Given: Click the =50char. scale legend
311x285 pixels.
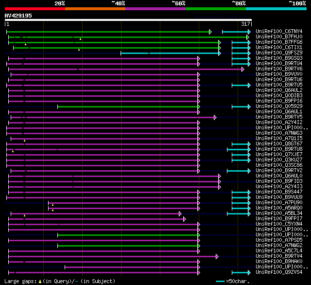Looking at the screenshot, I should point(233,281).
